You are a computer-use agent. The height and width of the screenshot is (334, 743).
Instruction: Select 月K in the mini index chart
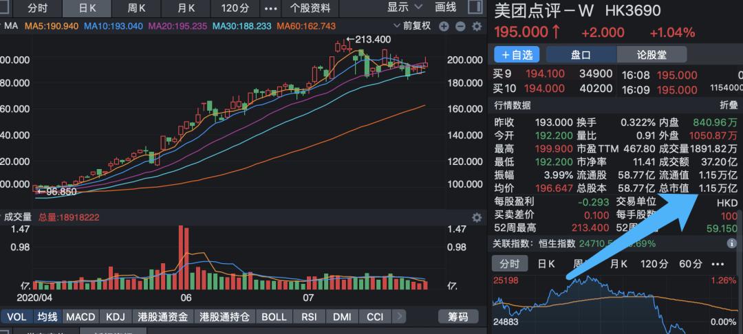click(x=618, y=264)
